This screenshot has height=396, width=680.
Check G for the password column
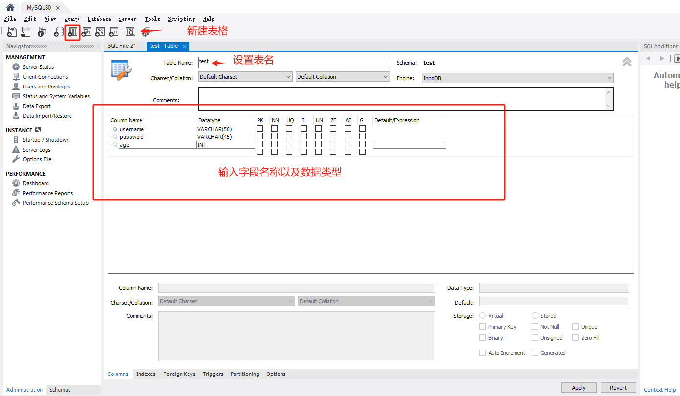click(363, 136)
